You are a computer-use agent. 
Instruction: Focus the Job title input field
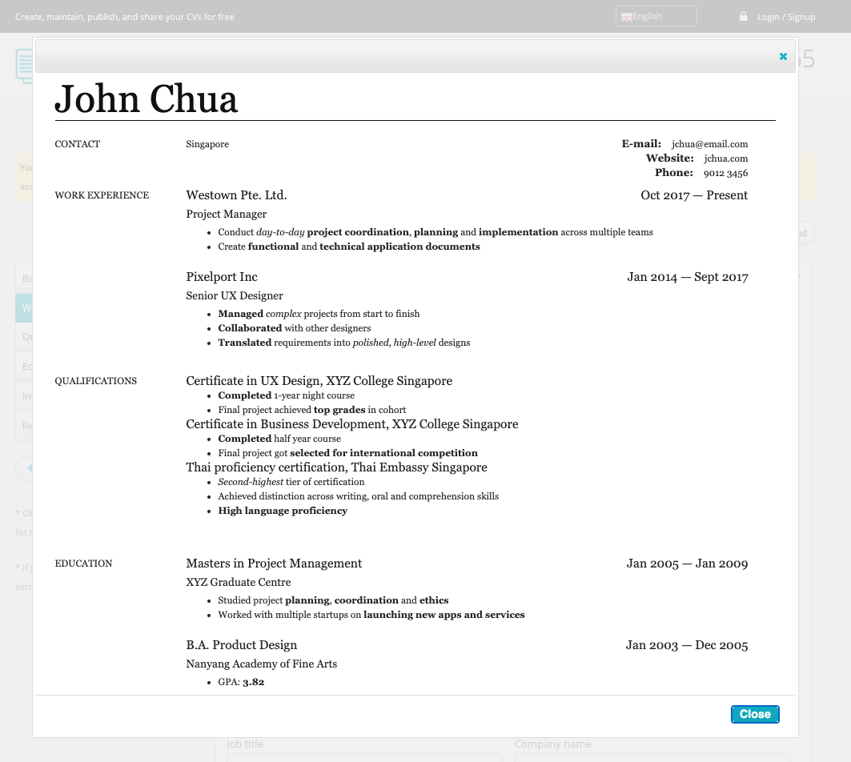click(363, 757)
